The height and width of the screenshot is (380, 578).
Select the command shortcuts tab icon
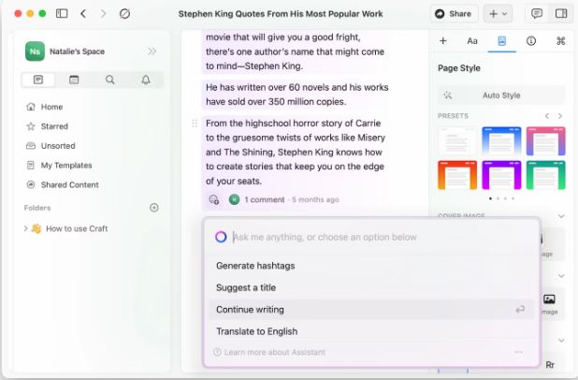560,41
